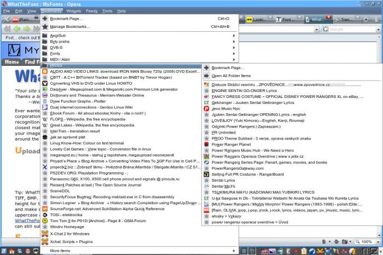
Task: Expand the MIDI / Atari bookmark folder
Action: click(140, 59)
